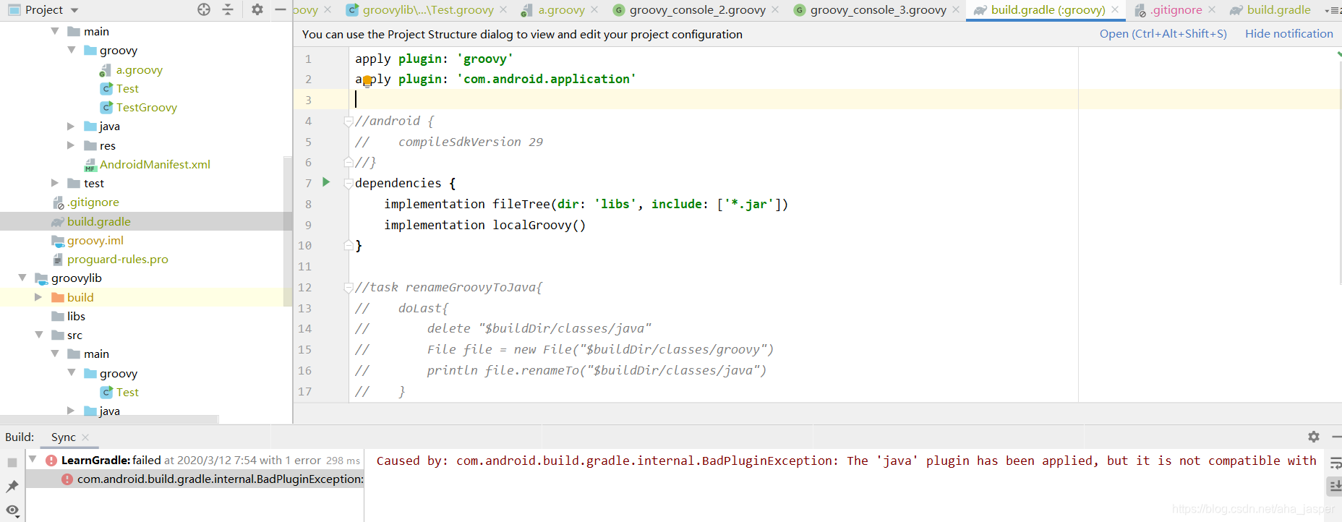The width and height of the screenshot is (1342, 522).
Task: Select .gitignore file in project tree
Action: pyautogui.click(x=93, y=202)
